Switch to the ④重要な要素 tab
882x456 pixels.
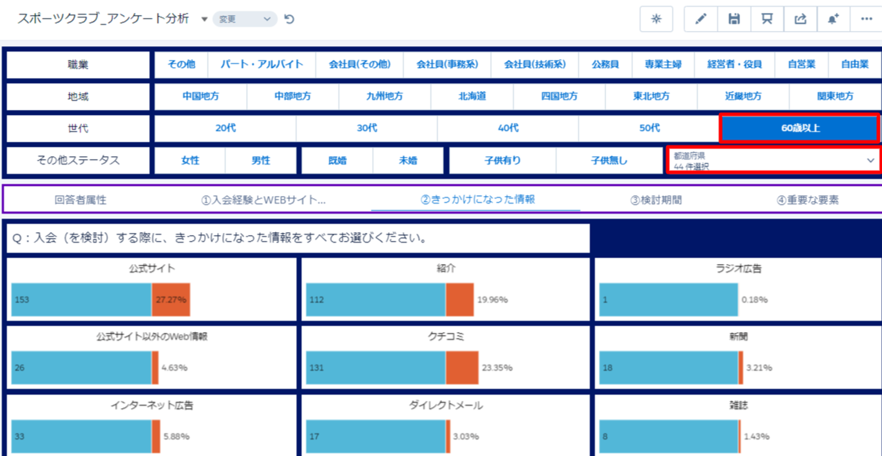tap(807, 200)
